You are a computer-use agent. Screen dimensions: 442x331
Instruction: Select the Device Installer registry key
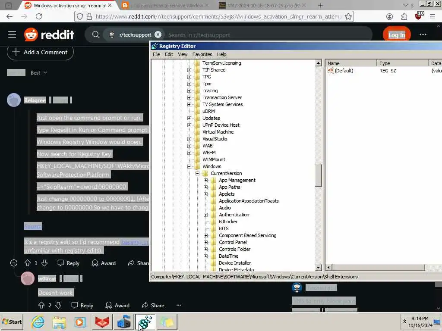click(x=235, y=263)
